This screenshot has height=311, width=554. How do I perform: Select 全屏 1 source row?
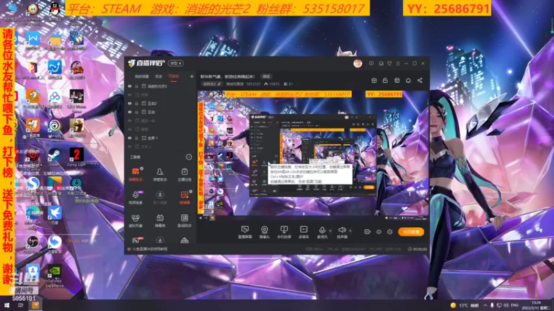[x=160, y=138]
